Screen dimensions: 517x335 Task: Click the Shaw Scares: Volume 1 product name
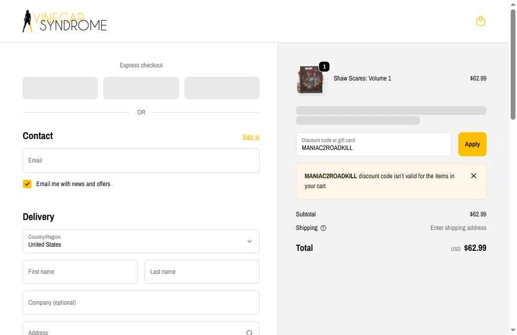362,78
